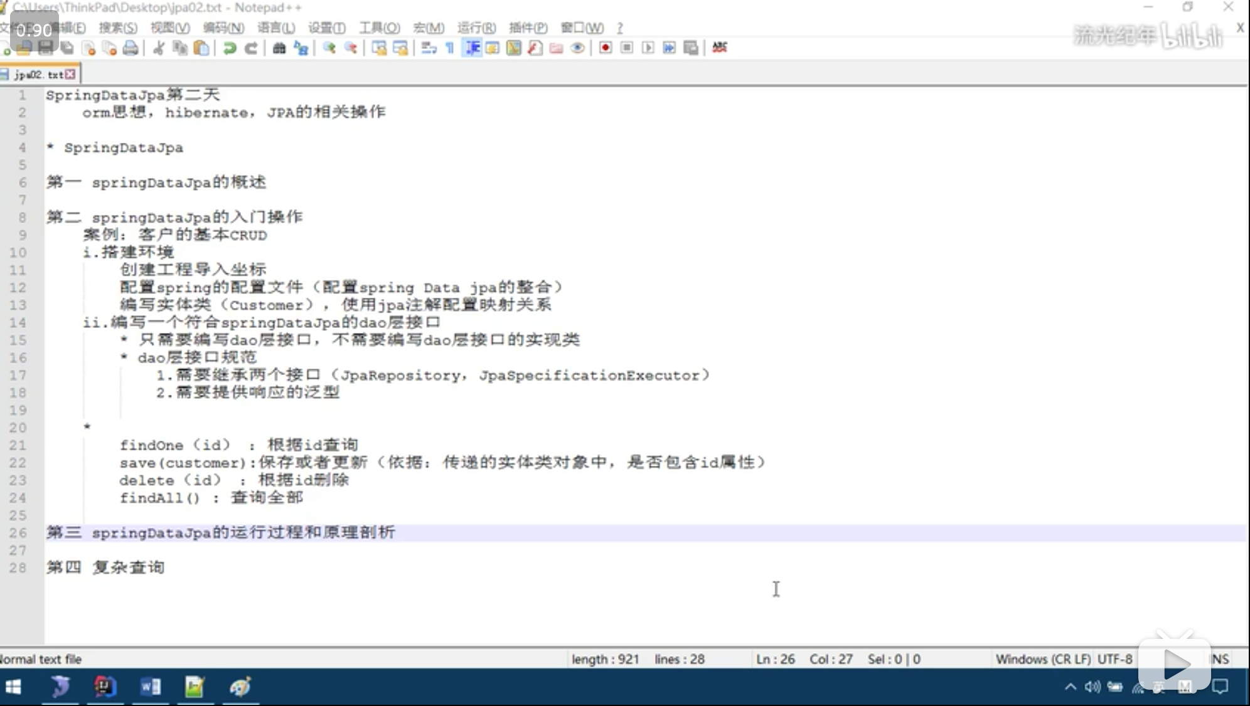Toggle the Show Indent Guide button

tap(472, 48)
